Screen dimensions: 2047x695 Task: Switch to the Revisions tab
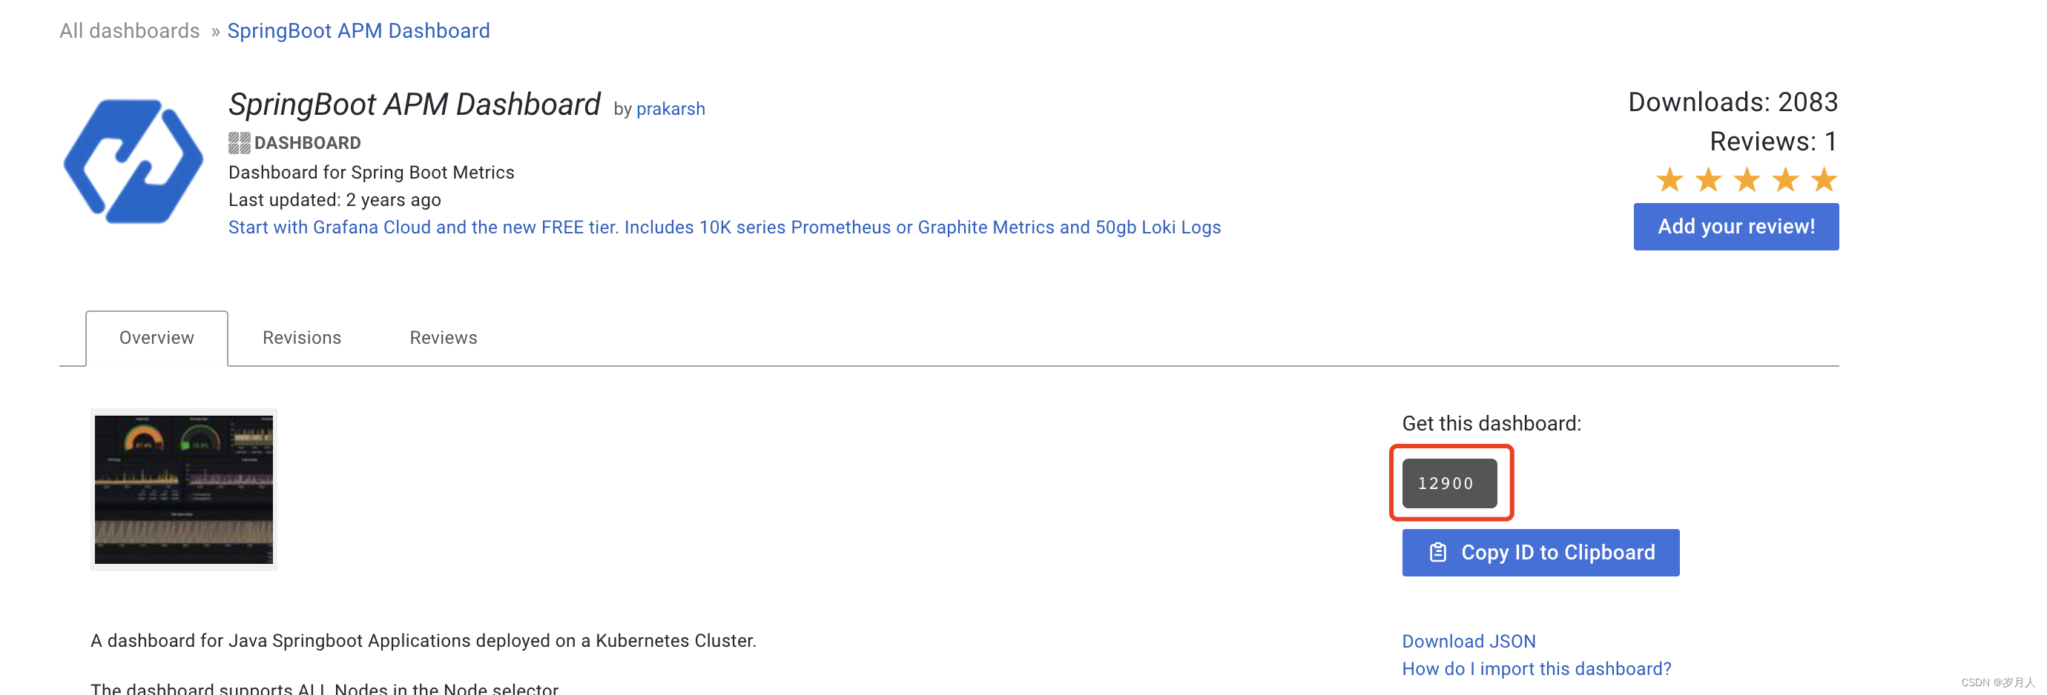[301, 338]
